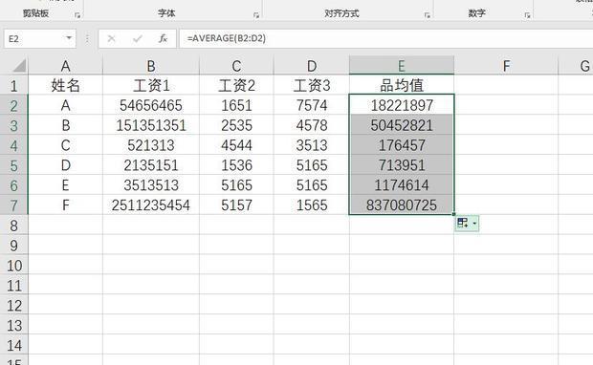Select row 2 header
The image size is (593, 365).
pyautogui.click(x=14, y=105)
